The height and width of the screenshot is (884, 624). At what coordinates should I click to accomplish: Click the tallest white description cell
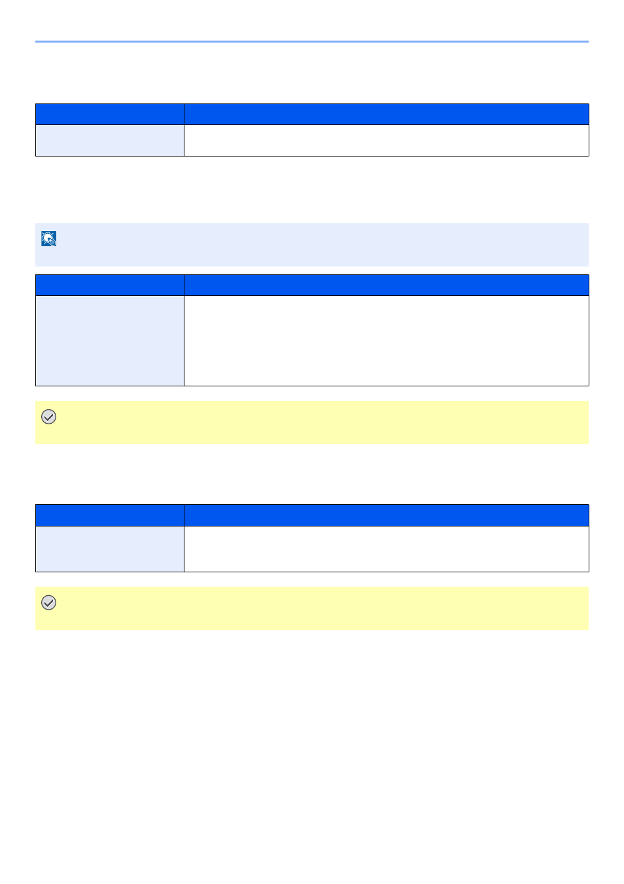pos(387,341)
